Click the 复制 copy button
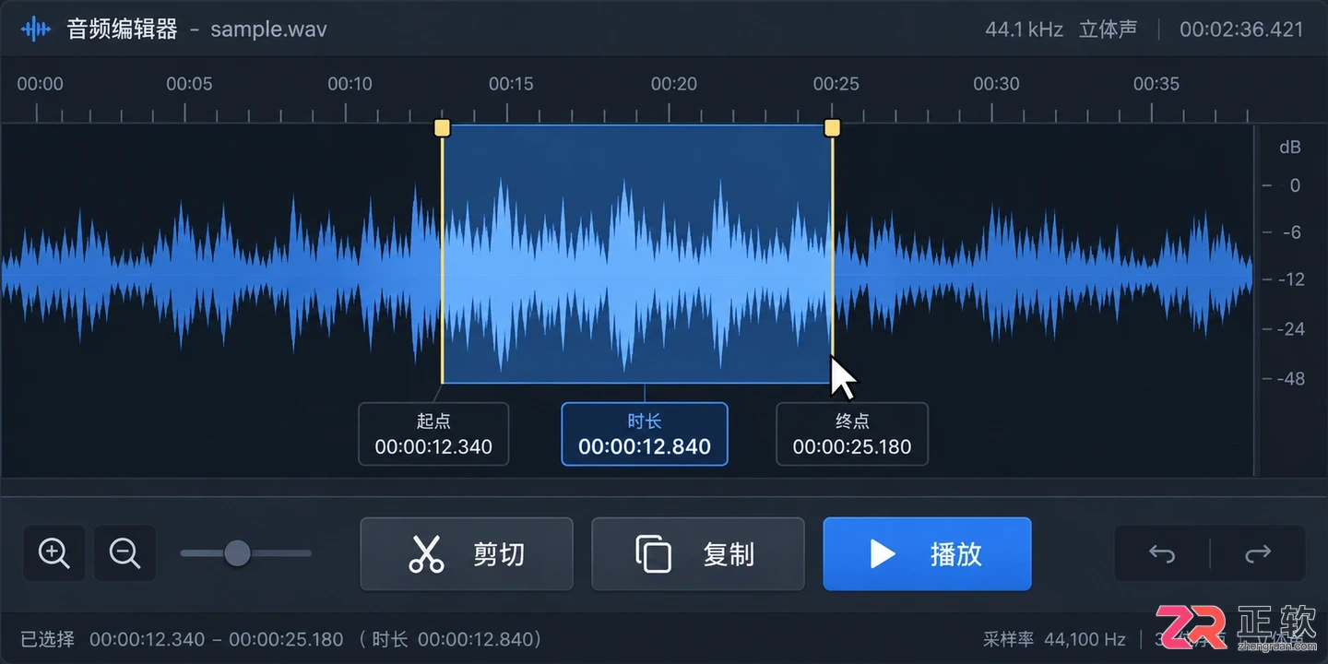The width and height of the screenshot is (1328, 664). [x=698, y=554]
